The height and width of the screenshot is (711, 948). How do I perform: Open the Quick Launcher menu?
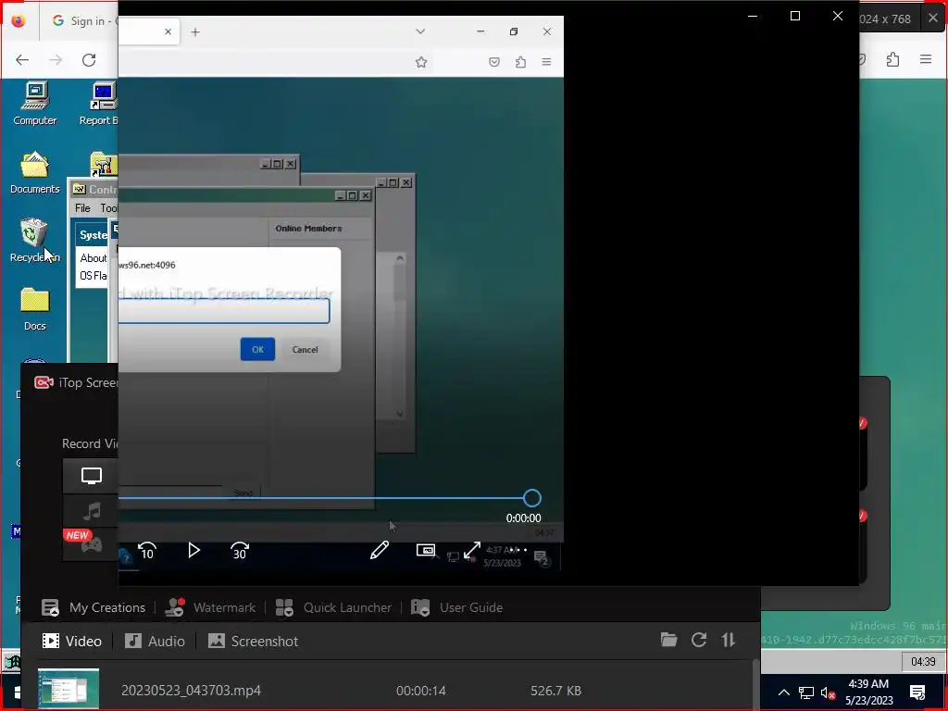click(x=333, y=607)
